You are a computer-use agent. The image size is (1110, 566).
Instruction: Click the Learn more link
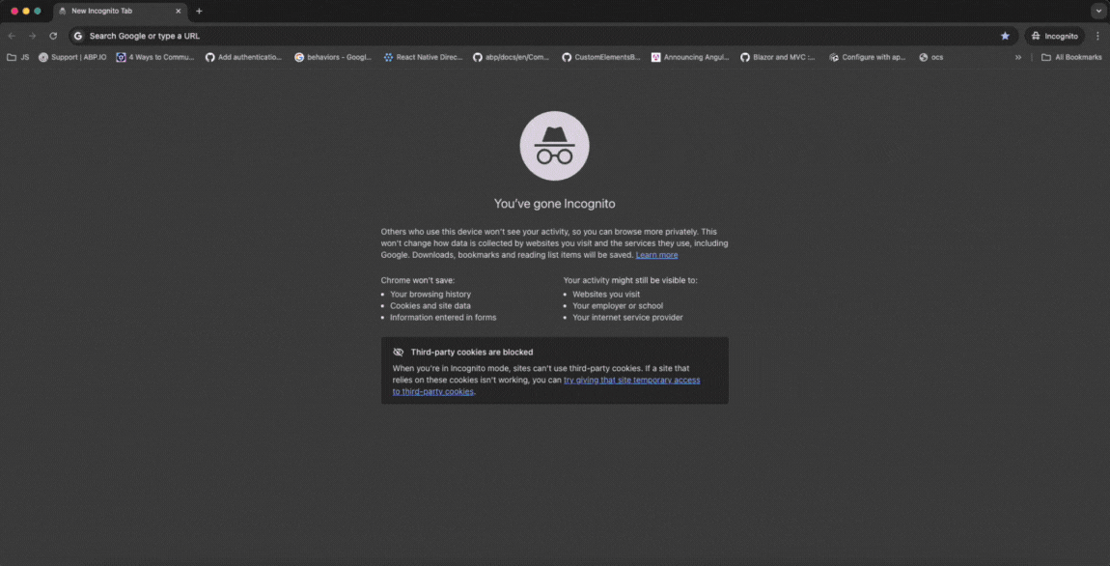pos(656,255)
